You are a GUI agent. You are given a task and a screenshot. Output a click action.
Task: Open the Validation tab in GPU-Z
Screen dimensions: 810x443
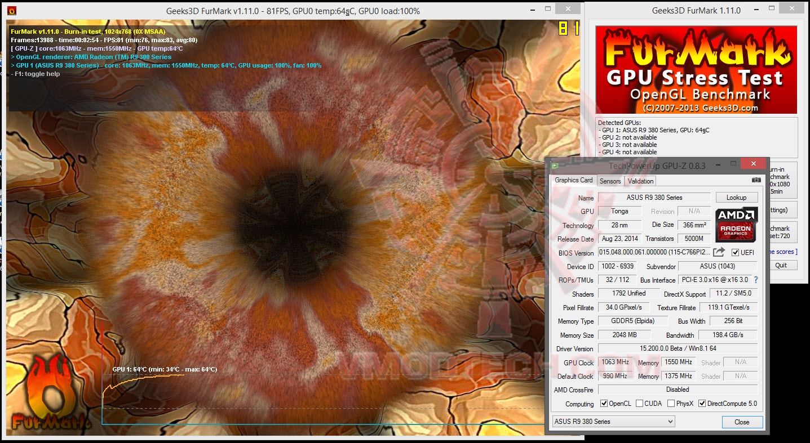640,181
